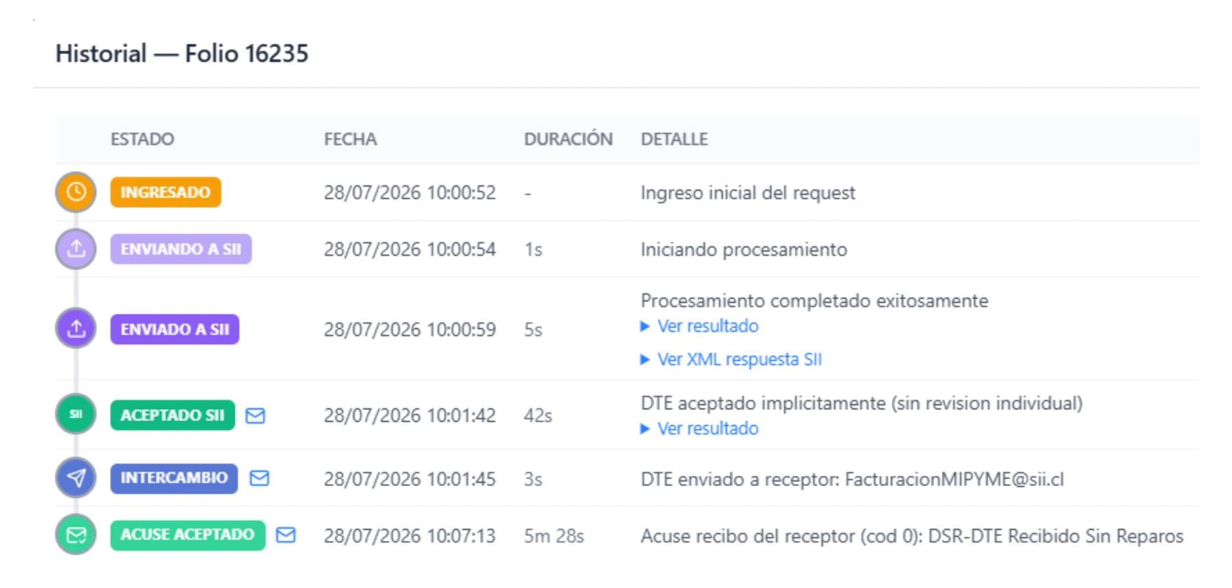Click the green envelope-check icon for ACUSE ACEPTADO
The height and width of the screenshot is (588, 1232).
click(x=76, y=535)
